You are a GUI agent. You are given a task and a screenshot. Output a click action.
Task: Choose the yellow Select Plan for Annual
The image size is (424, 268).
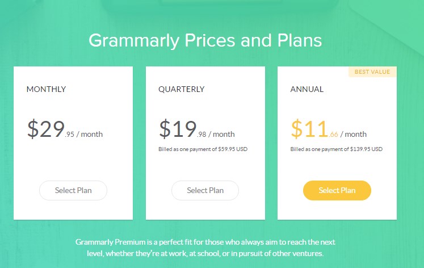[x=337, y=190]
